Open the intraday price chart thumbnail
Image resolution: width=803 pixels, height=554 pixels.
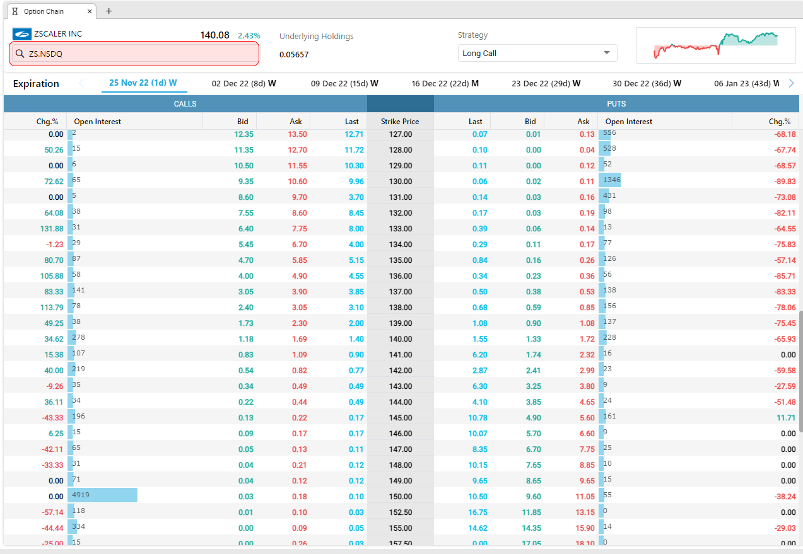point(716,45)
